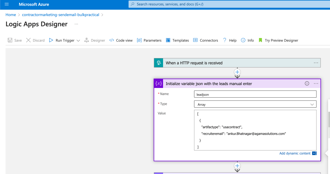This screenshot has height=174, width=330.
Task: Click the Designer hierarchy icon
Action: [87, 40]
